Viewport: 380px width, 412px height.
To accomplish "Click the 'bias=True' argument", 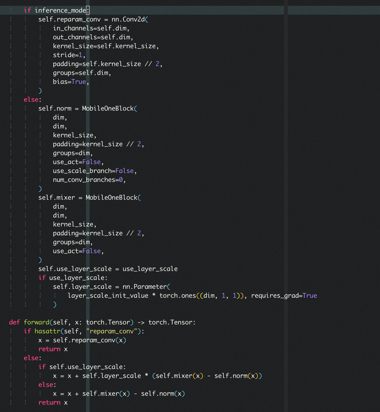I will [x=69, y=82].
